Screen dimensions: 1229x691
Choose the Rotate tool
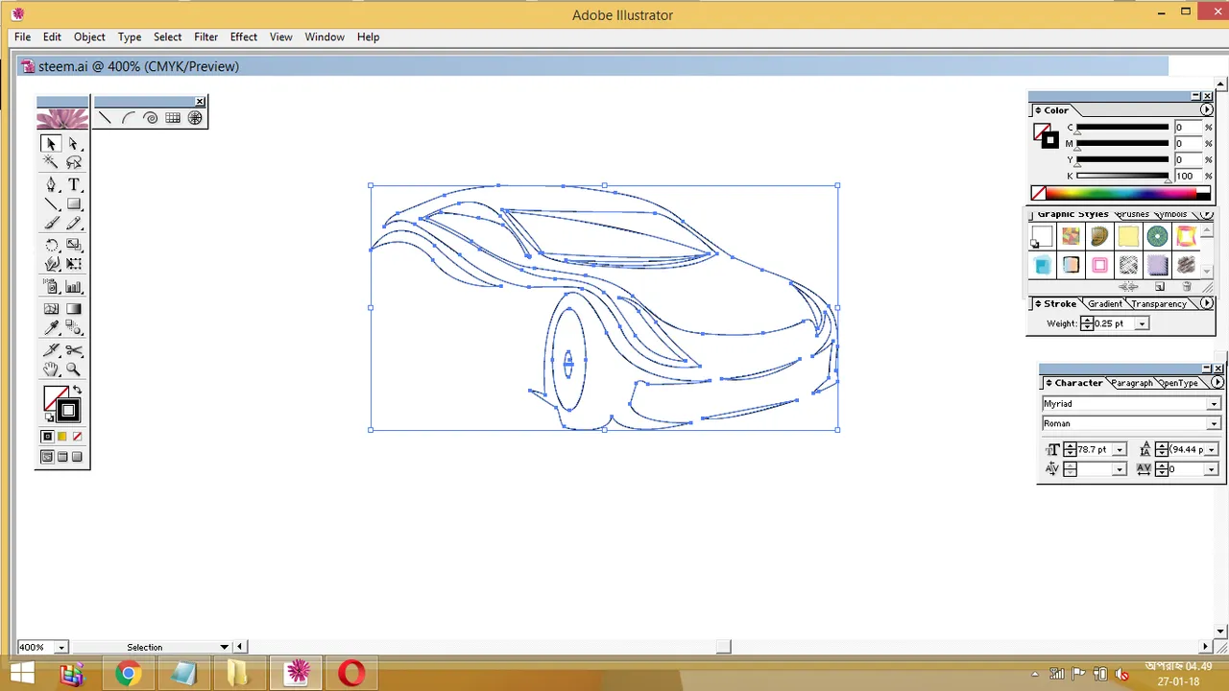coord(51,246)
